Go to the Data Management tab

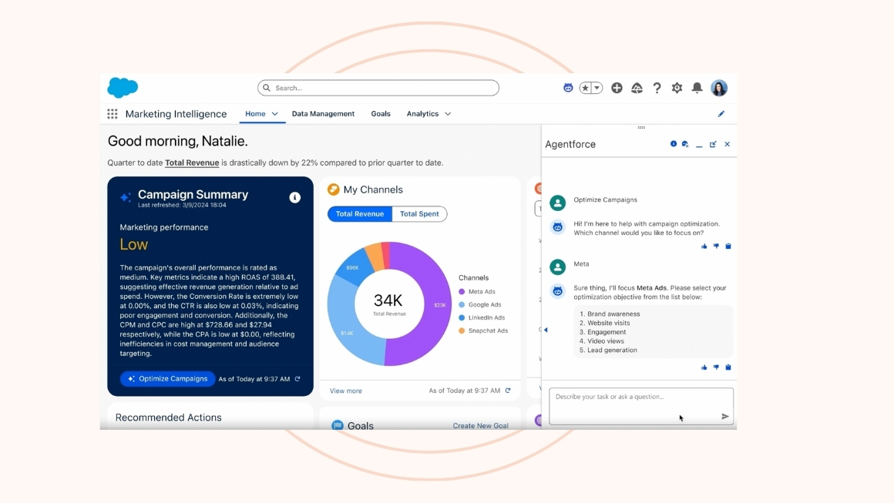coord(323,114)
